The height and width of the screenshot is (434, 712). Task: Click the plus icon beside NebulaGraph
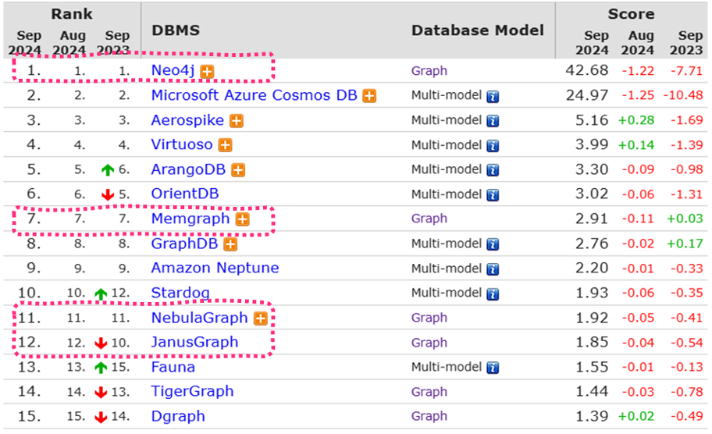click(260, 318)
